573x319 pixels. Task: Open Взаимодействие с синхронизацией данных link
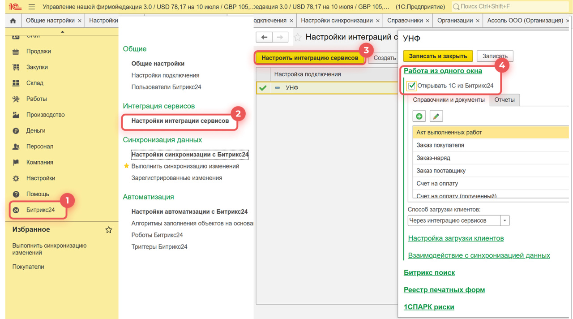tap(479, 255)
